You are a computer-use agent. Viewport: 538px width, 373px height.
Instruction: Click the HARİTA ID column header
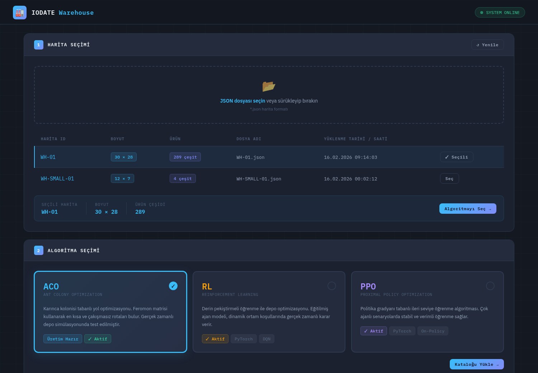pyautogui.click(x=53, y=139)
